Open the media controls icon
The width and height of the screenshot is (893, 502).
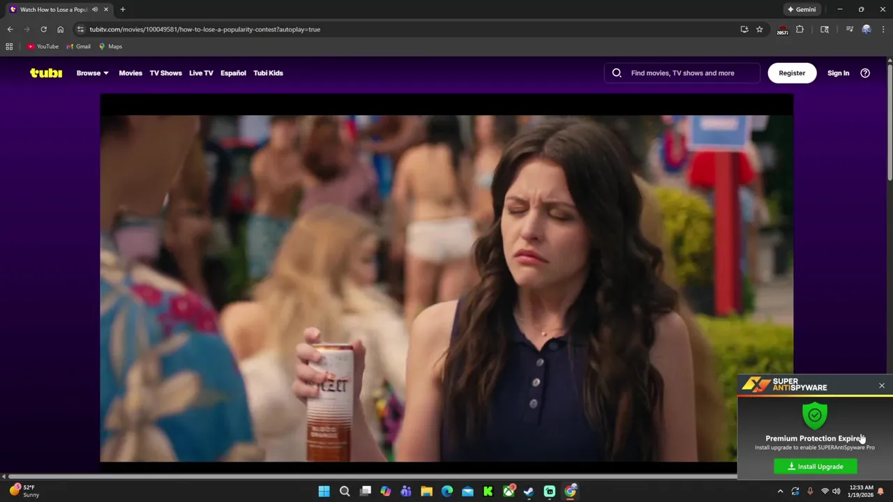click(x=850, y=29)
